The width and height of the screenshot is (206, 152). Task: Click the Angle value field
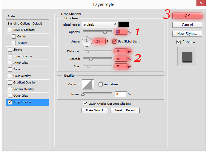(100, 42)
